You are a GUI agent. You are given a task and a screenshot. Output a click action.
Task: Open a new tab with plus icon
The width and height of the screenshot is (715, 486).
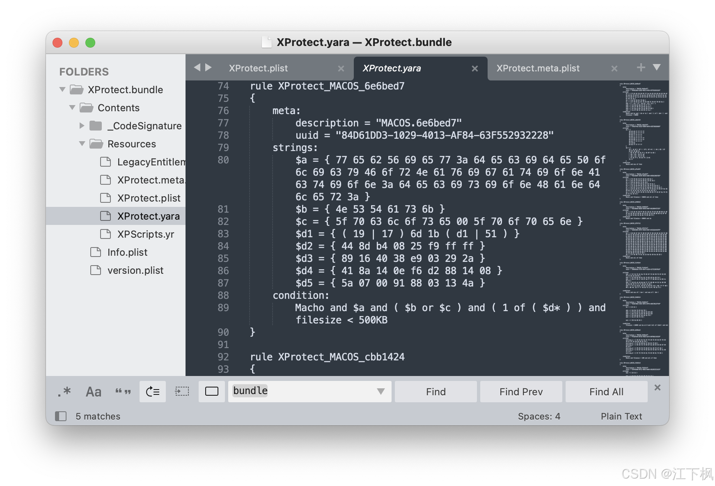click(641, 67)
